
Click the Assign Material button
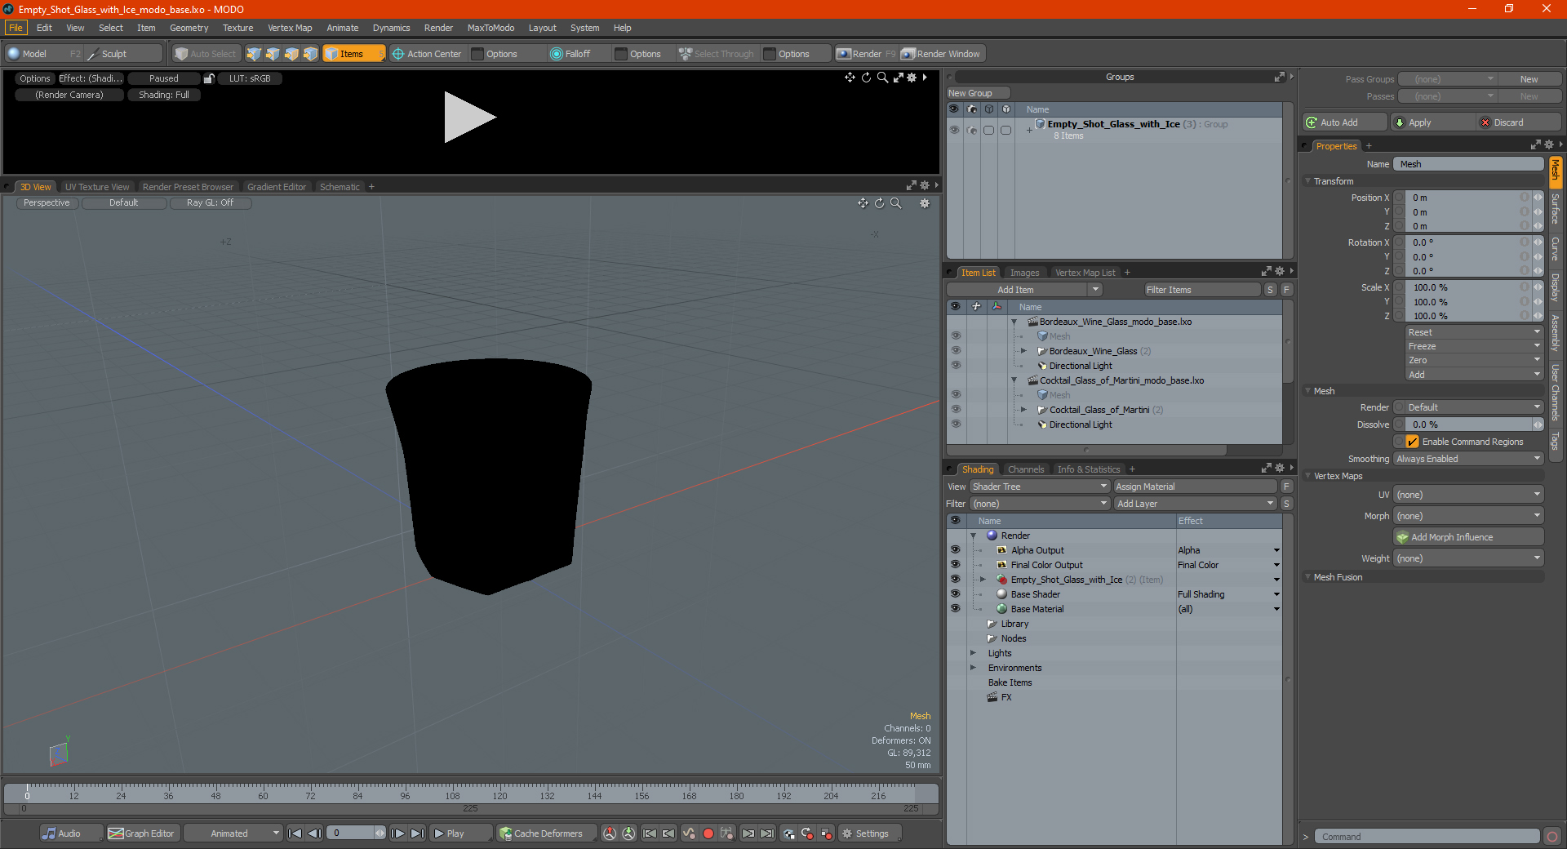pos(1195,487)
